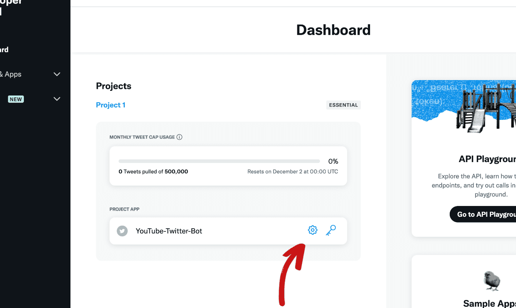The width and height of the screenshot is (516, 308).
Task: Open keys and tokens key icon
Action: coord(331,230)
